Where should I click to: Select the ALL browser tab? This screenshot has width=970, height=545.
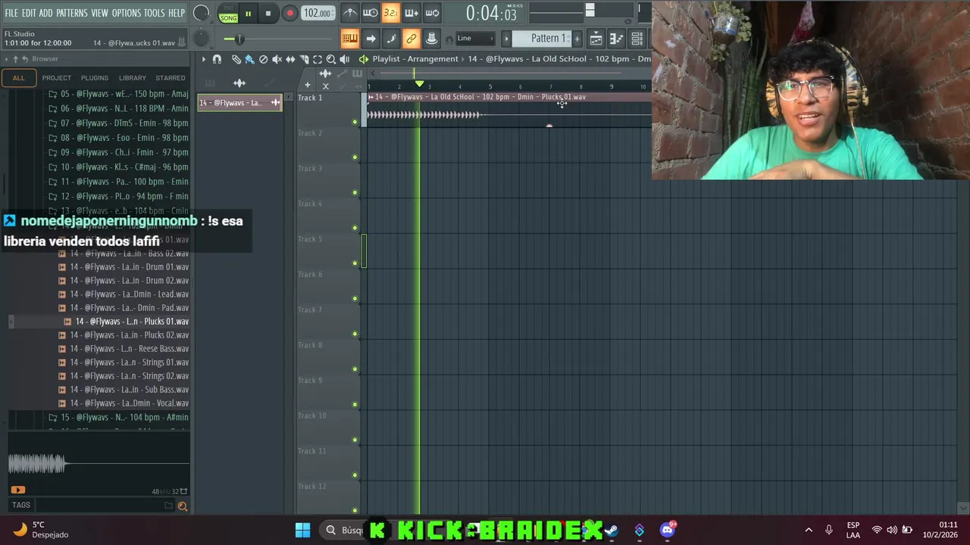point(18,78)
